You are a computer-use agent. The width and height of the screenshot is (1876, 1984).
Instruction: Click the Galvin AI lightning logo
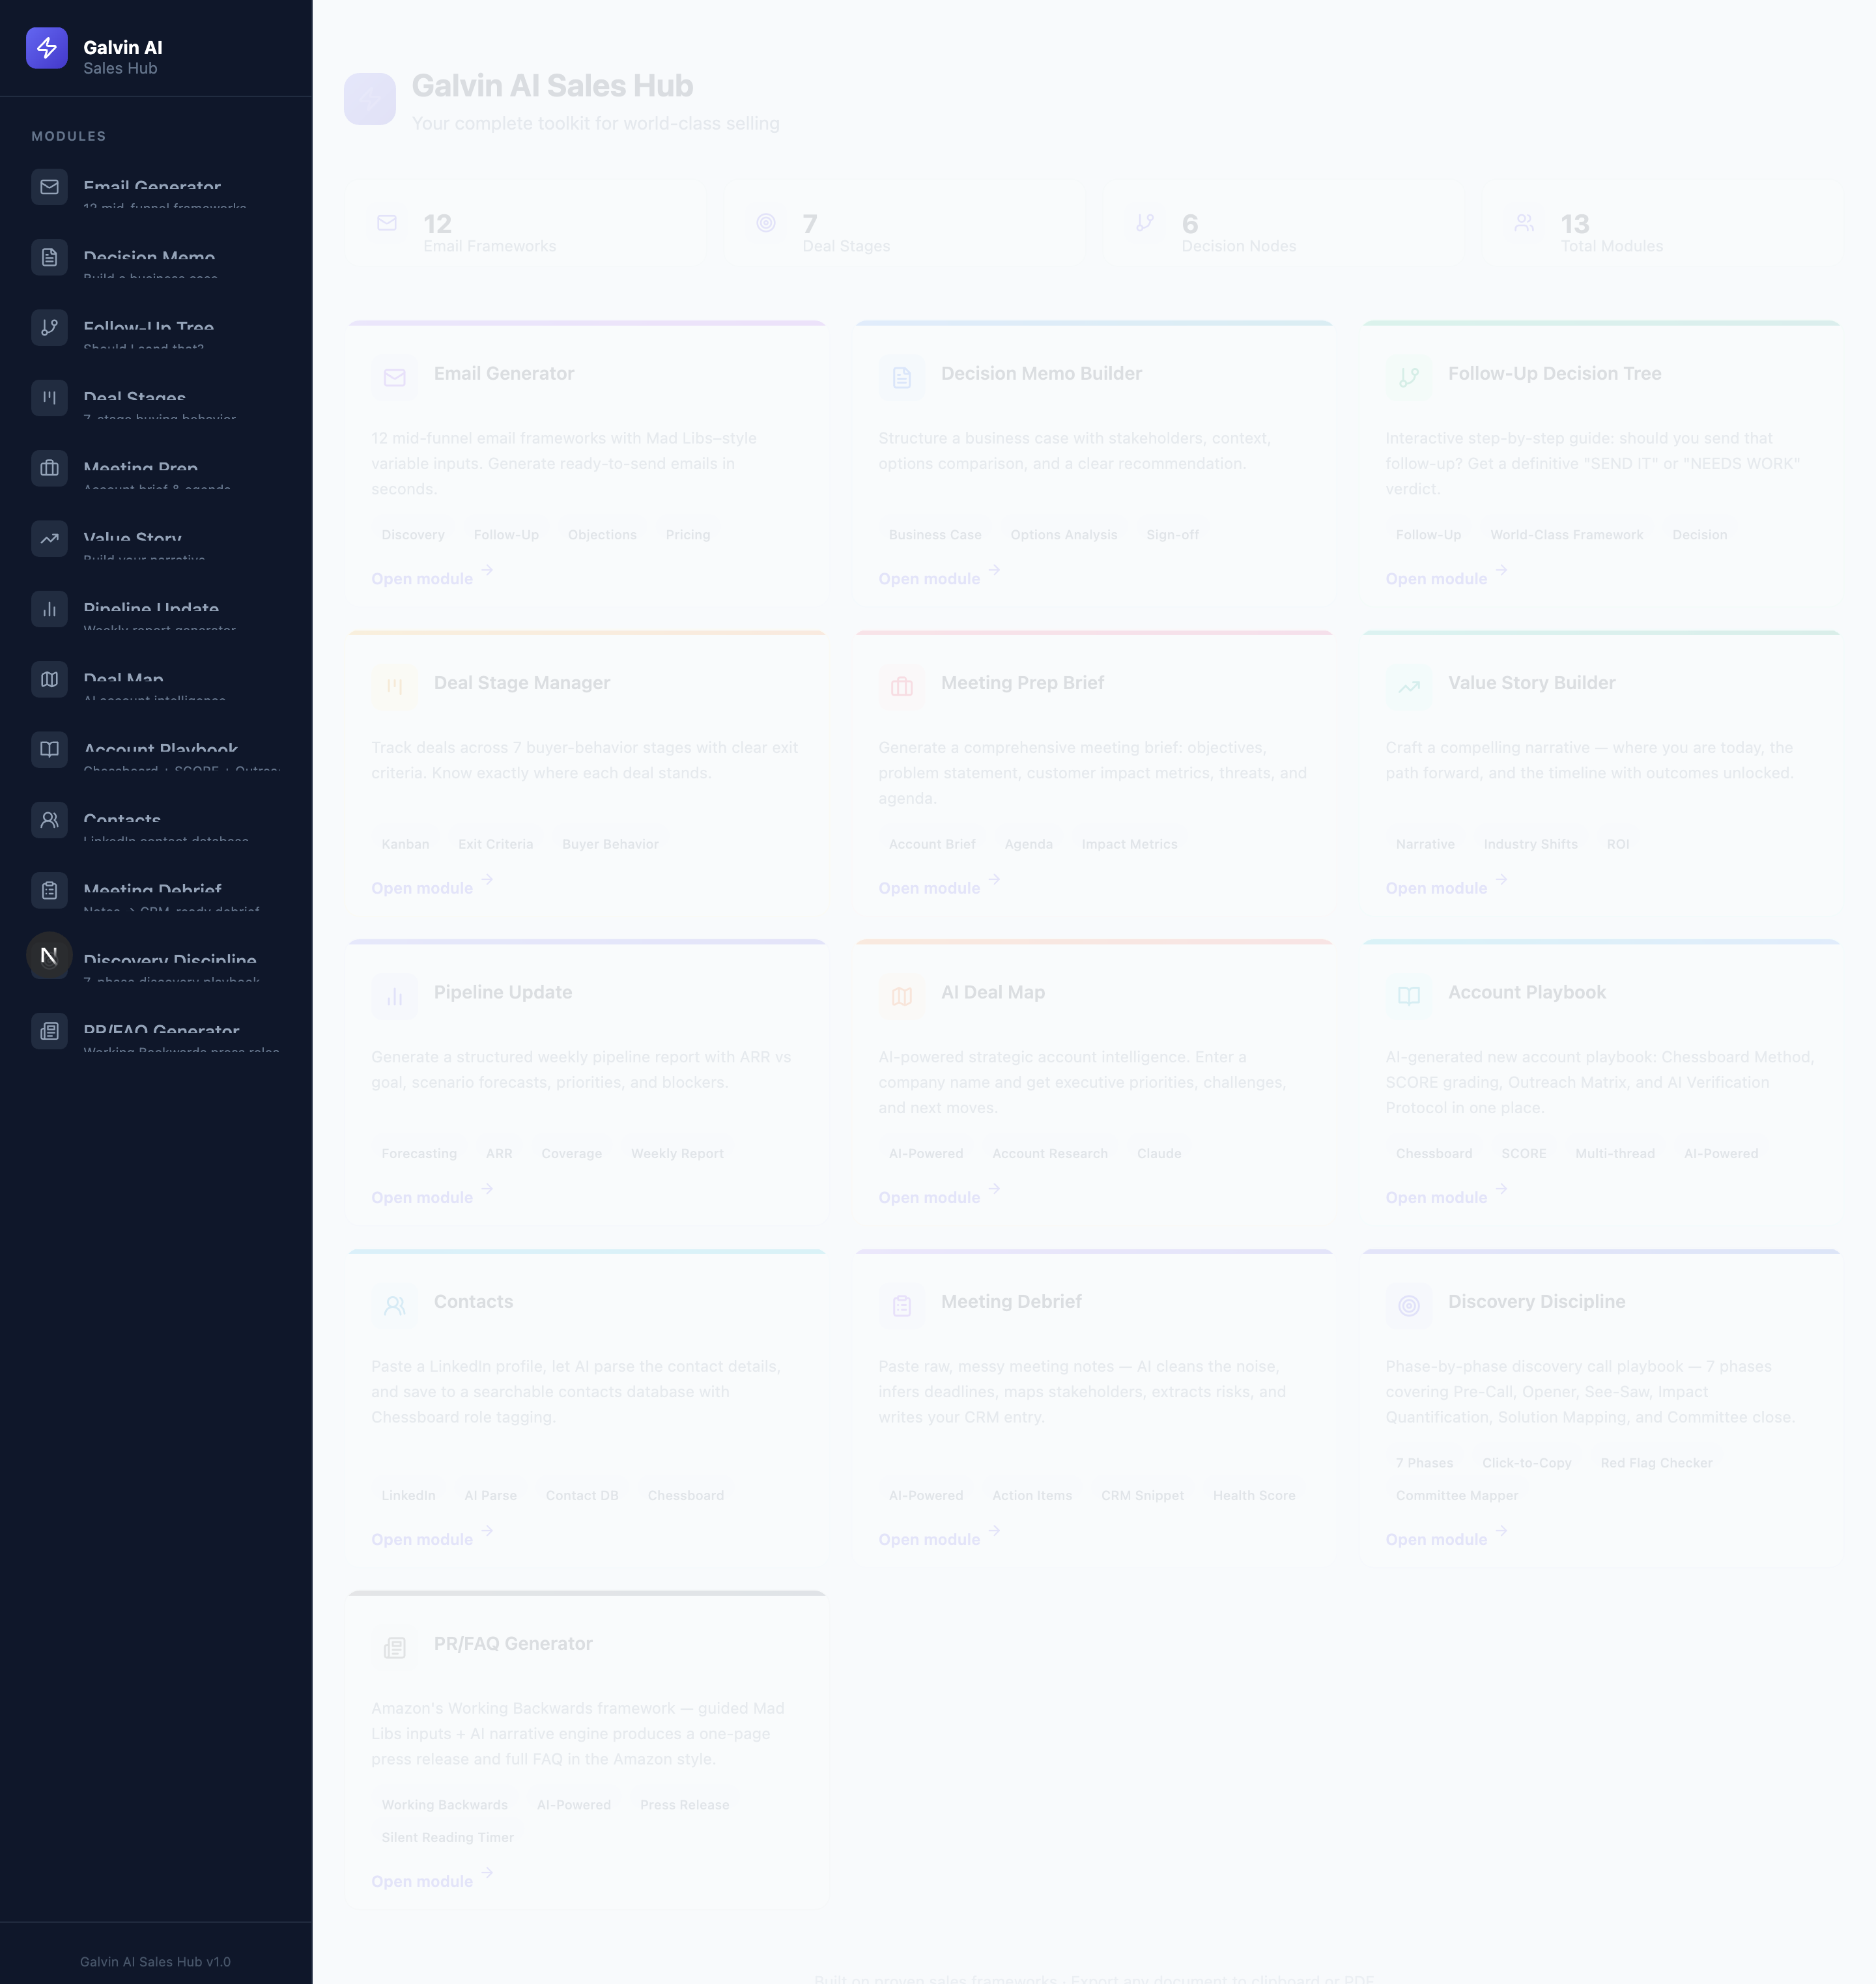coord(46,47)
